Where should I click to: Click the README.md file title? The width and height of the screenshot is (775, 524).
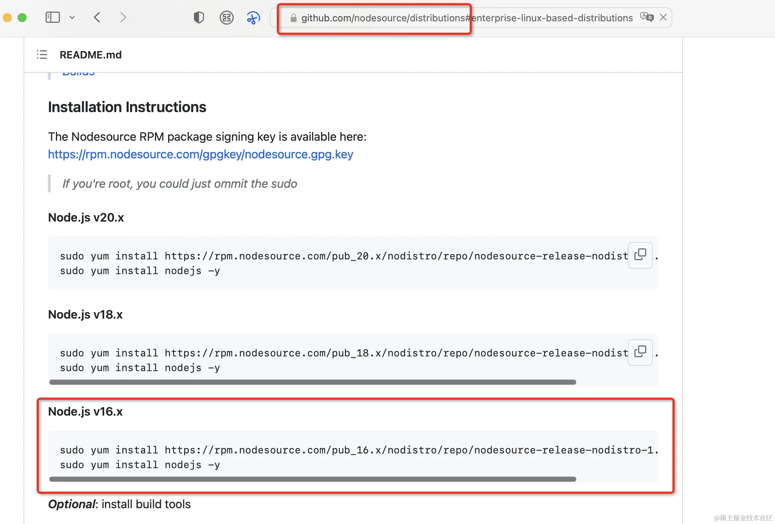coord(91,55)
